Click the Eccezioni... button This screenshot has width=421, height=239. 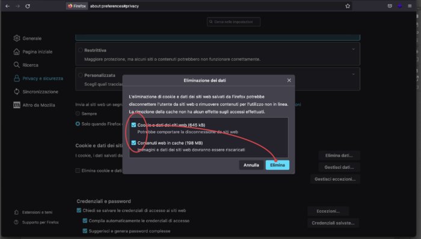328,211
